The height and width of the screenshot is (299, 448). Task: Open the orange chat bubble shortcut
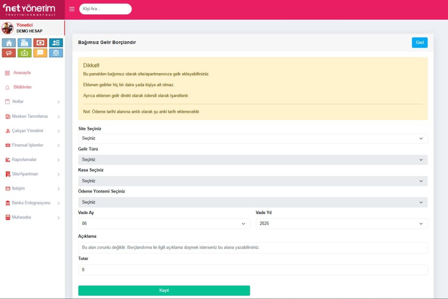coord(40,53)
